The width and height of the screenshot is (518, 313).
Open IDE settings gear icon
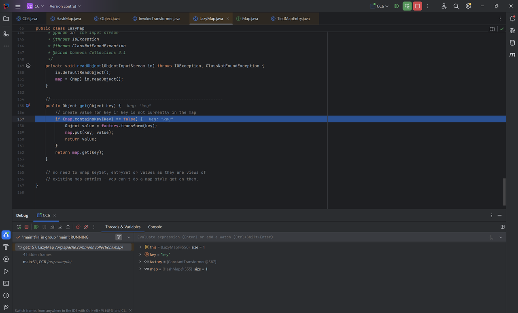(x=468, y=6)
